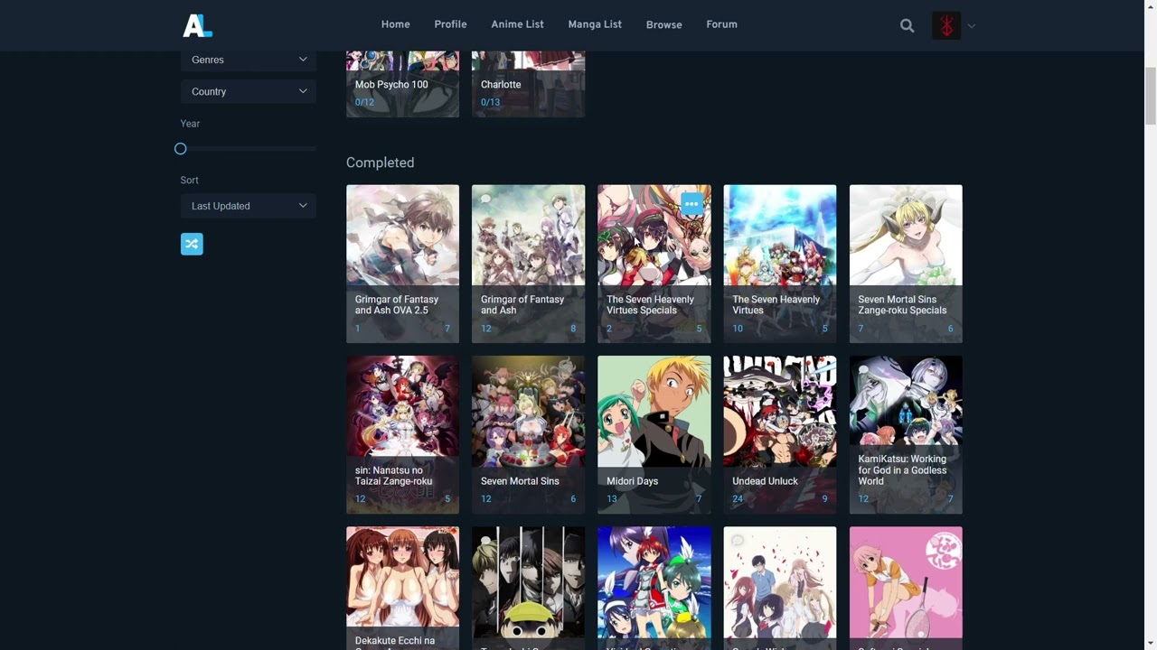Screen dimensions: 1157x650
Task: Click the user avatar in header
Action: 946,25
